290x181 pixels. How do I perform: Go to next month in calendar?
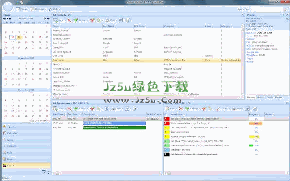45,18
